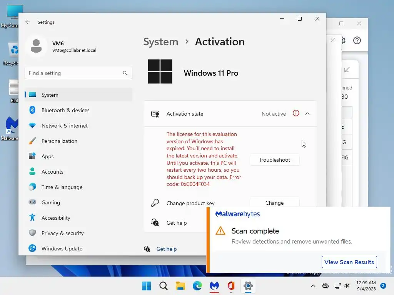Click the Bluetooth icon in sidebar
The image size is (394, 295).
[x=32, y=110]
